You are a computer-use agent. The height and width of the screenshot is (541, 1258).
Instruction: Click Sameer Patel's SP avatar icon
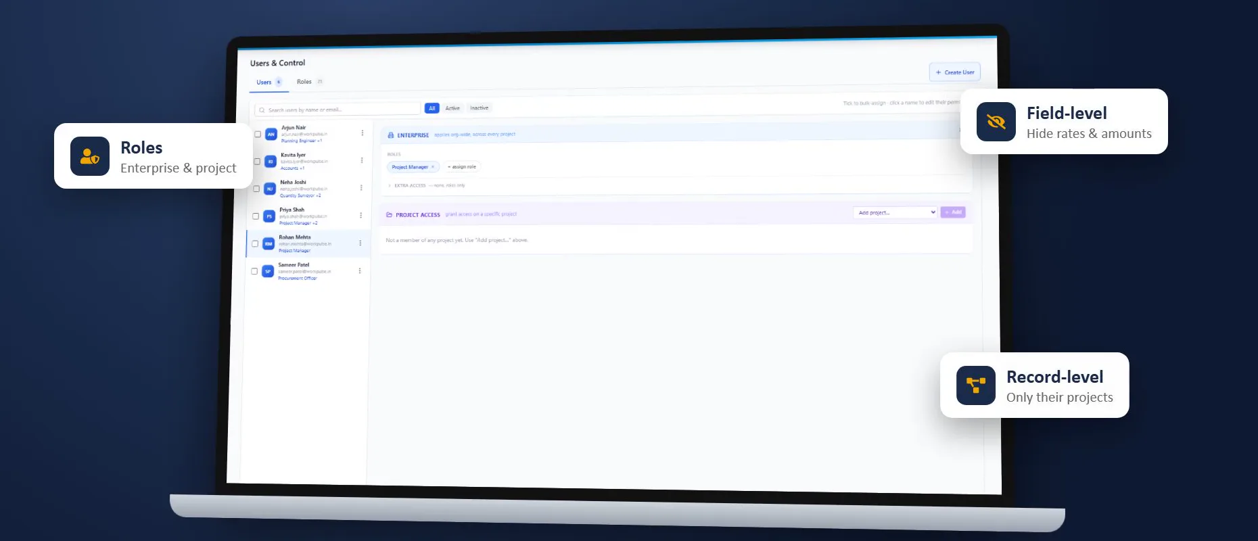268,271
